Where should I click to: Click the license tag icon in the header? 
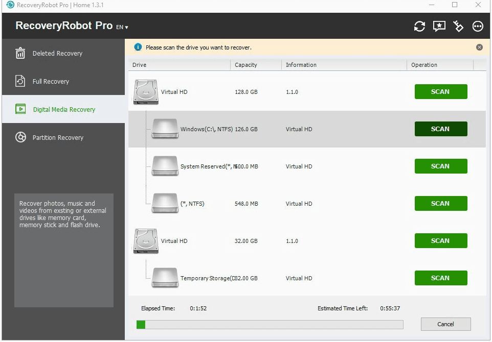pos(458,27)
